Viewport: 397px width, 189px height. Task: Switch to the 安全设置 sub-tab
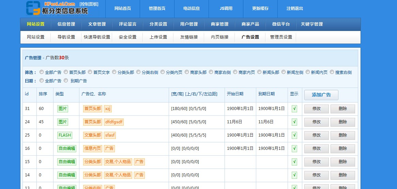pos(127,37)
